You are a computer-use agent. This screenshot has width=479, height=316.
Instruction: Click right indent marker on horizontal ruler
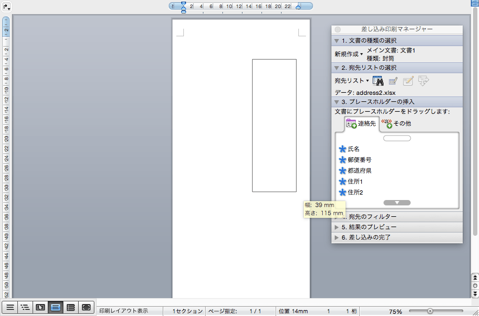(x=298, y=7)
